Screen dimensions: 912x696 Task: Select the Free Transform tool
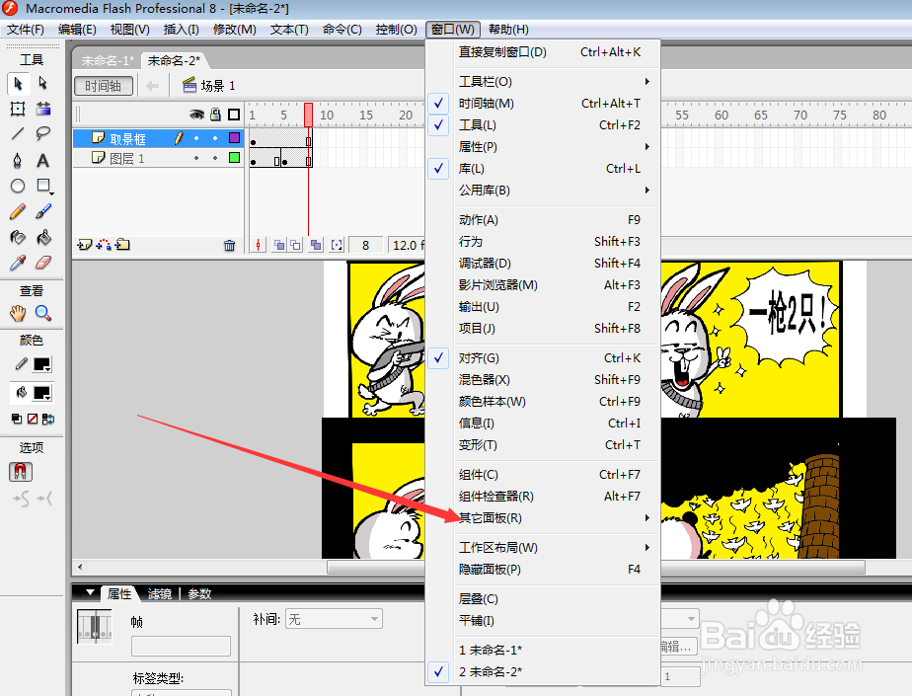18,109
